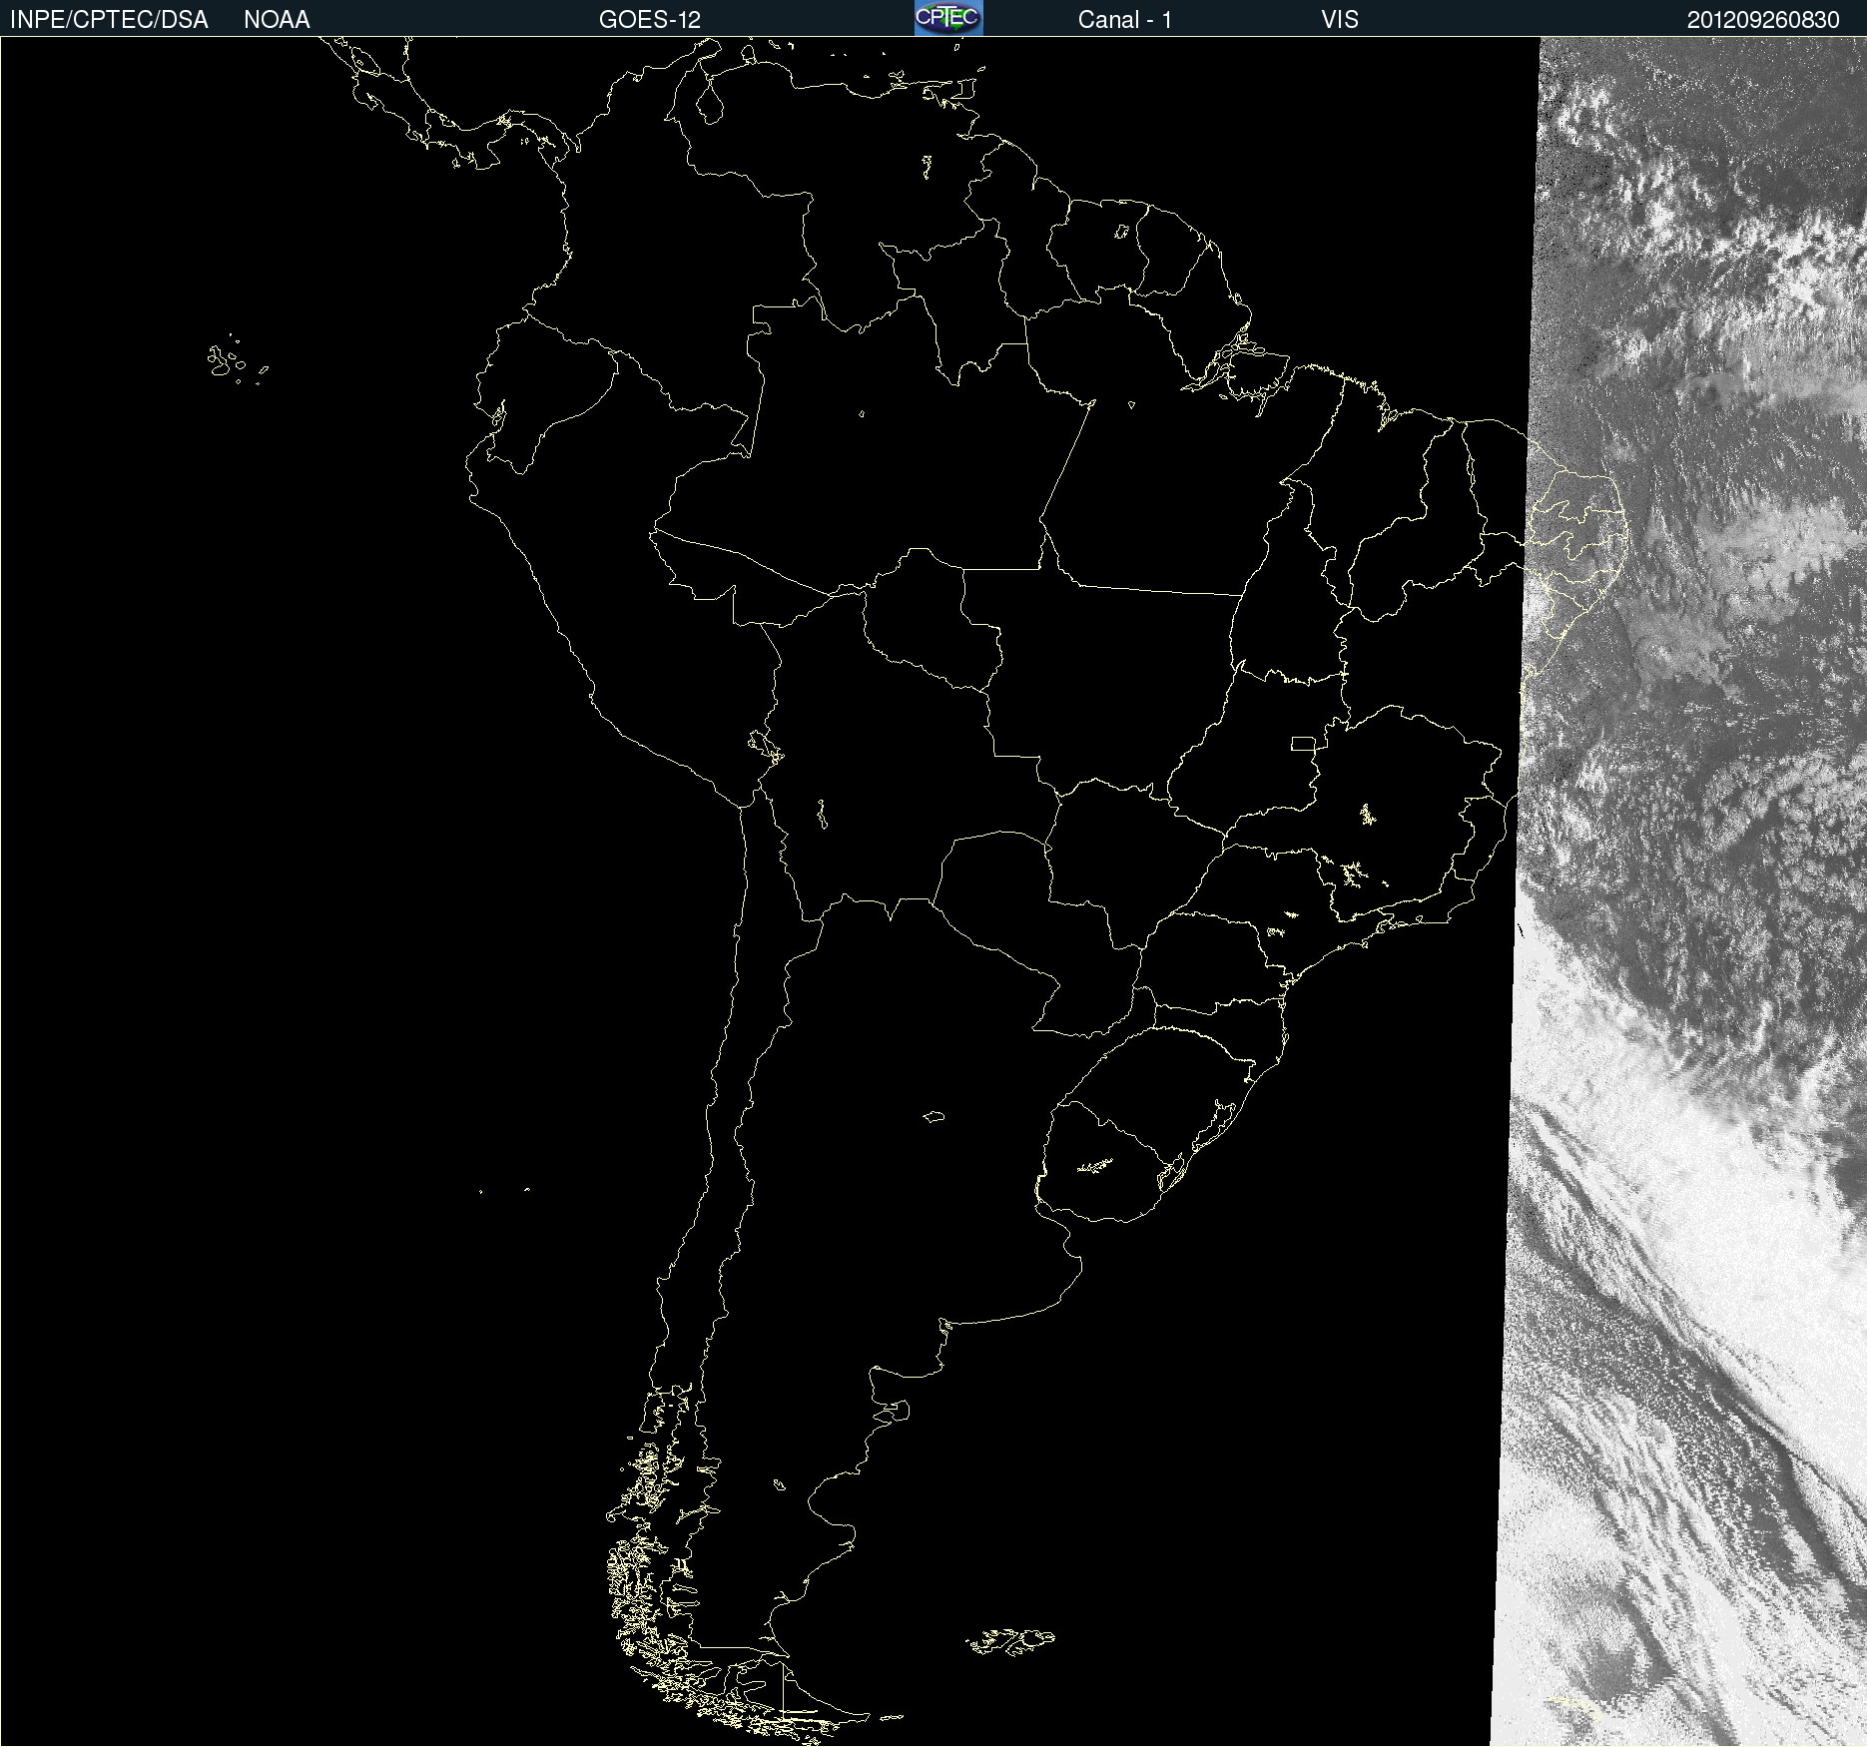Image resolution: width=1867 pixels, height=1747 pixels.
Task: Click the CPTEC logo in the header
Action: 948,18
